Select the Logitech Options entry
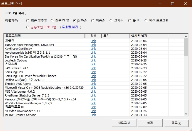This screenshot has height=131, width=192. pyautogui.click(x=94, y=60)
